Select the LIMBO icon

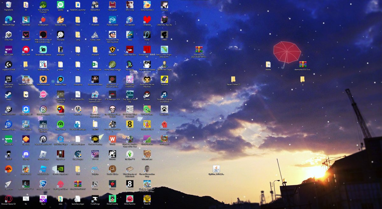164,34
